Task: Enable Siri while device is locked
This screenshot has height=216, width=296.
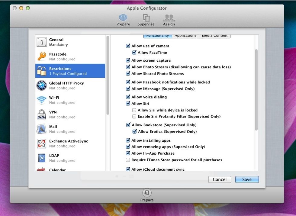Action: pyautogui.click(x=134, y=110)
